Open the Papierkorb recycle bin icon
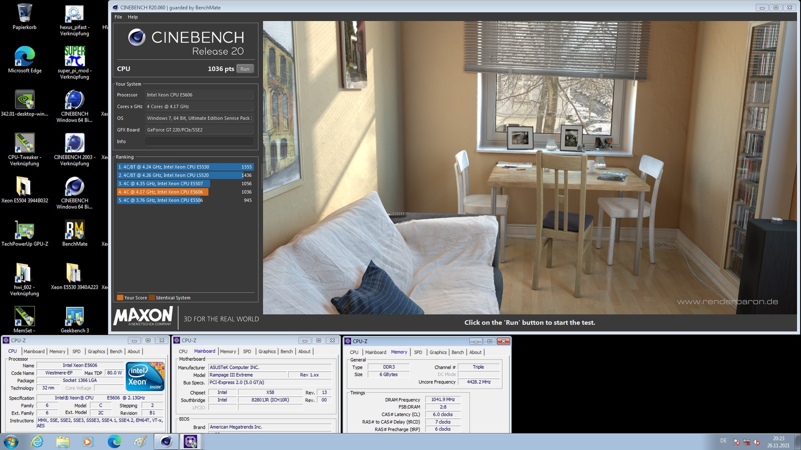Image resolution: width=801 pixels, height=450 pixels. (25, 17)
